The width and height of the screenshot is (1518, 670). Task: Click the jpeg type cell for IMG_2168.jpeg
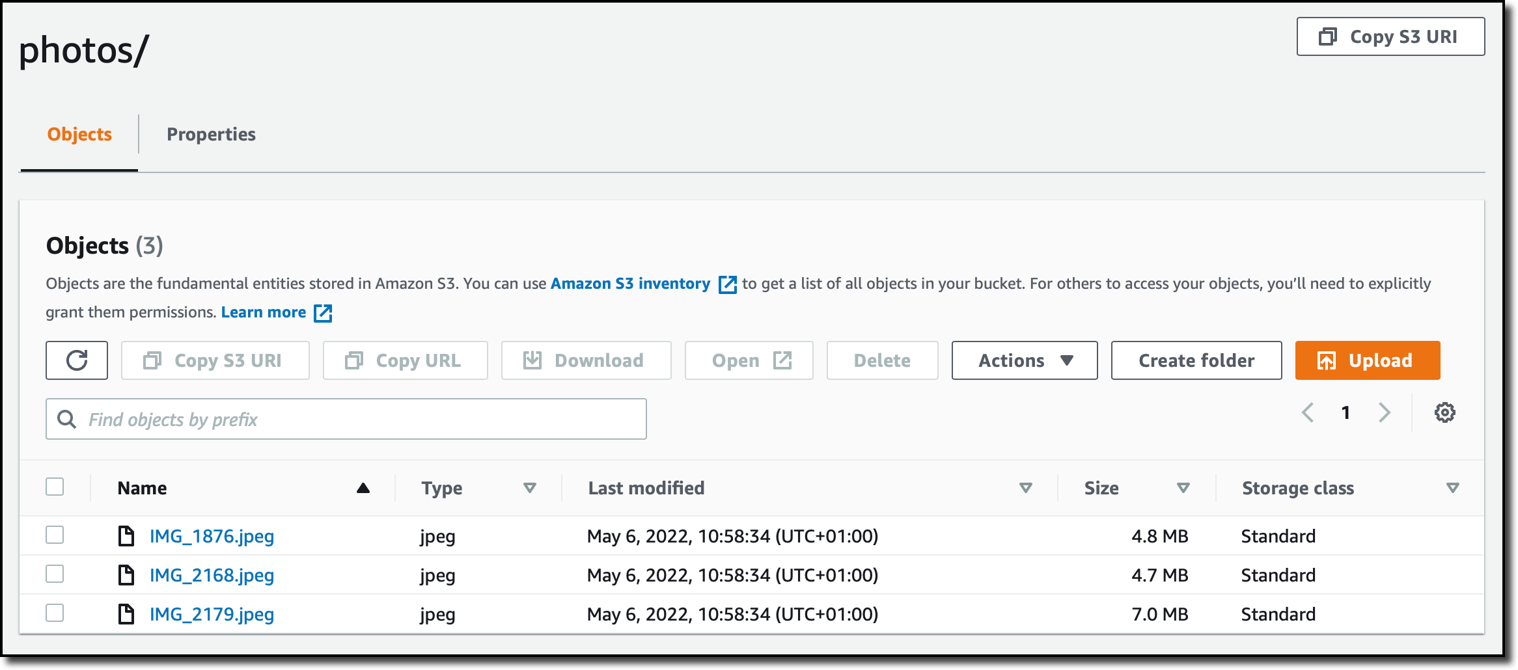click(x=437, y=576)
